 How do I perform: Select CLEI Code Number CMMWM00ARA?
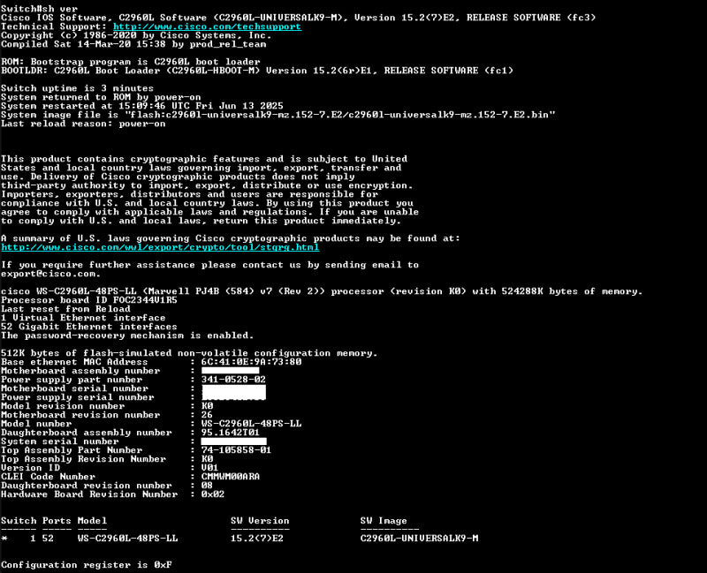231,477
